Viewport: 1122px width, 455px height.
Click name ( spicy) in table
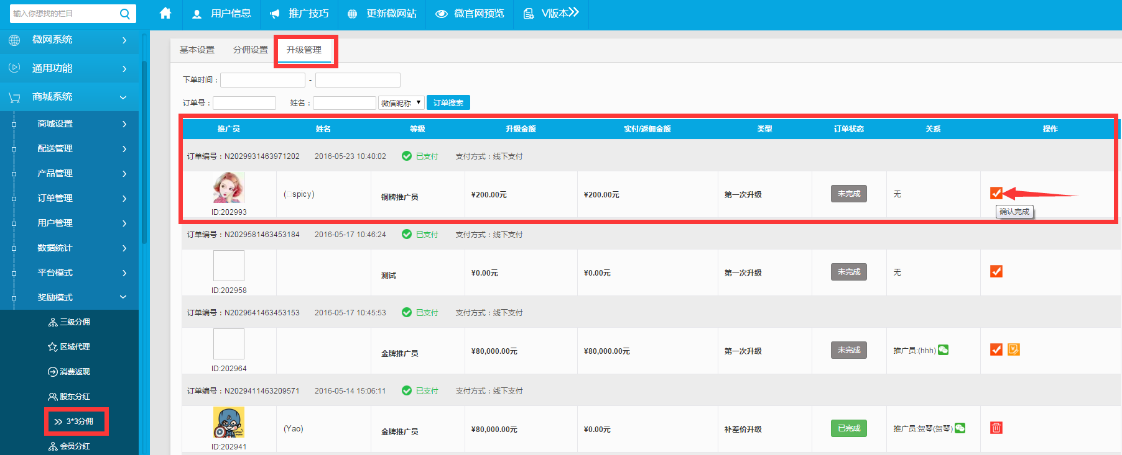(299, 194)
